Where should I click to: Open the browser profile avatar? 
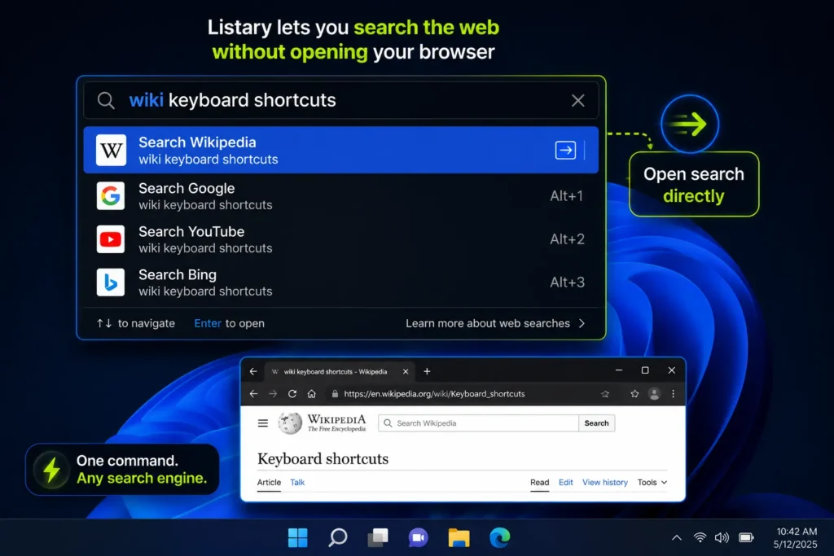[x=654, y=394]
